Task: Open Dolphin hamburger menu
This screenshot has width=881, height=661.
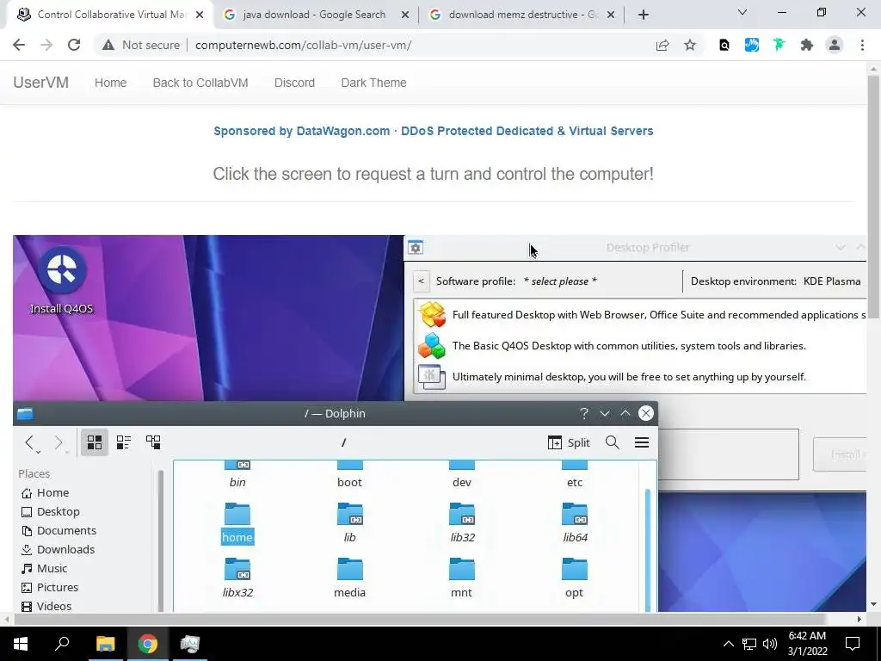Action: 642,442
